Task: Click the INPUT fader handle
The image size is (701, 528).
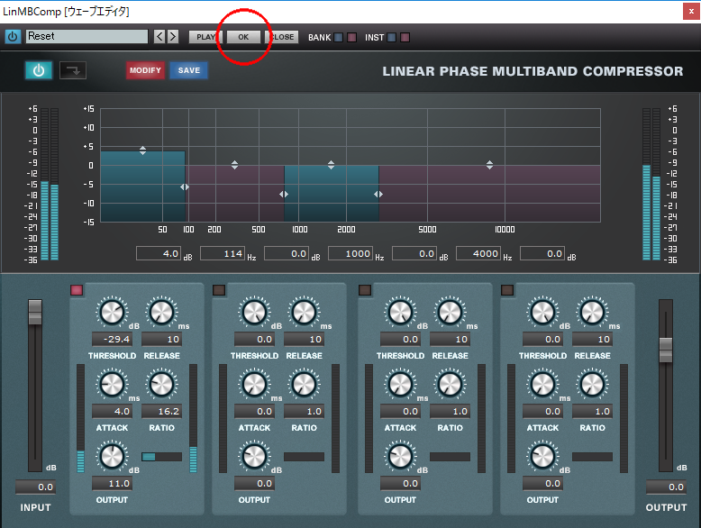Action: coord(35,313)
